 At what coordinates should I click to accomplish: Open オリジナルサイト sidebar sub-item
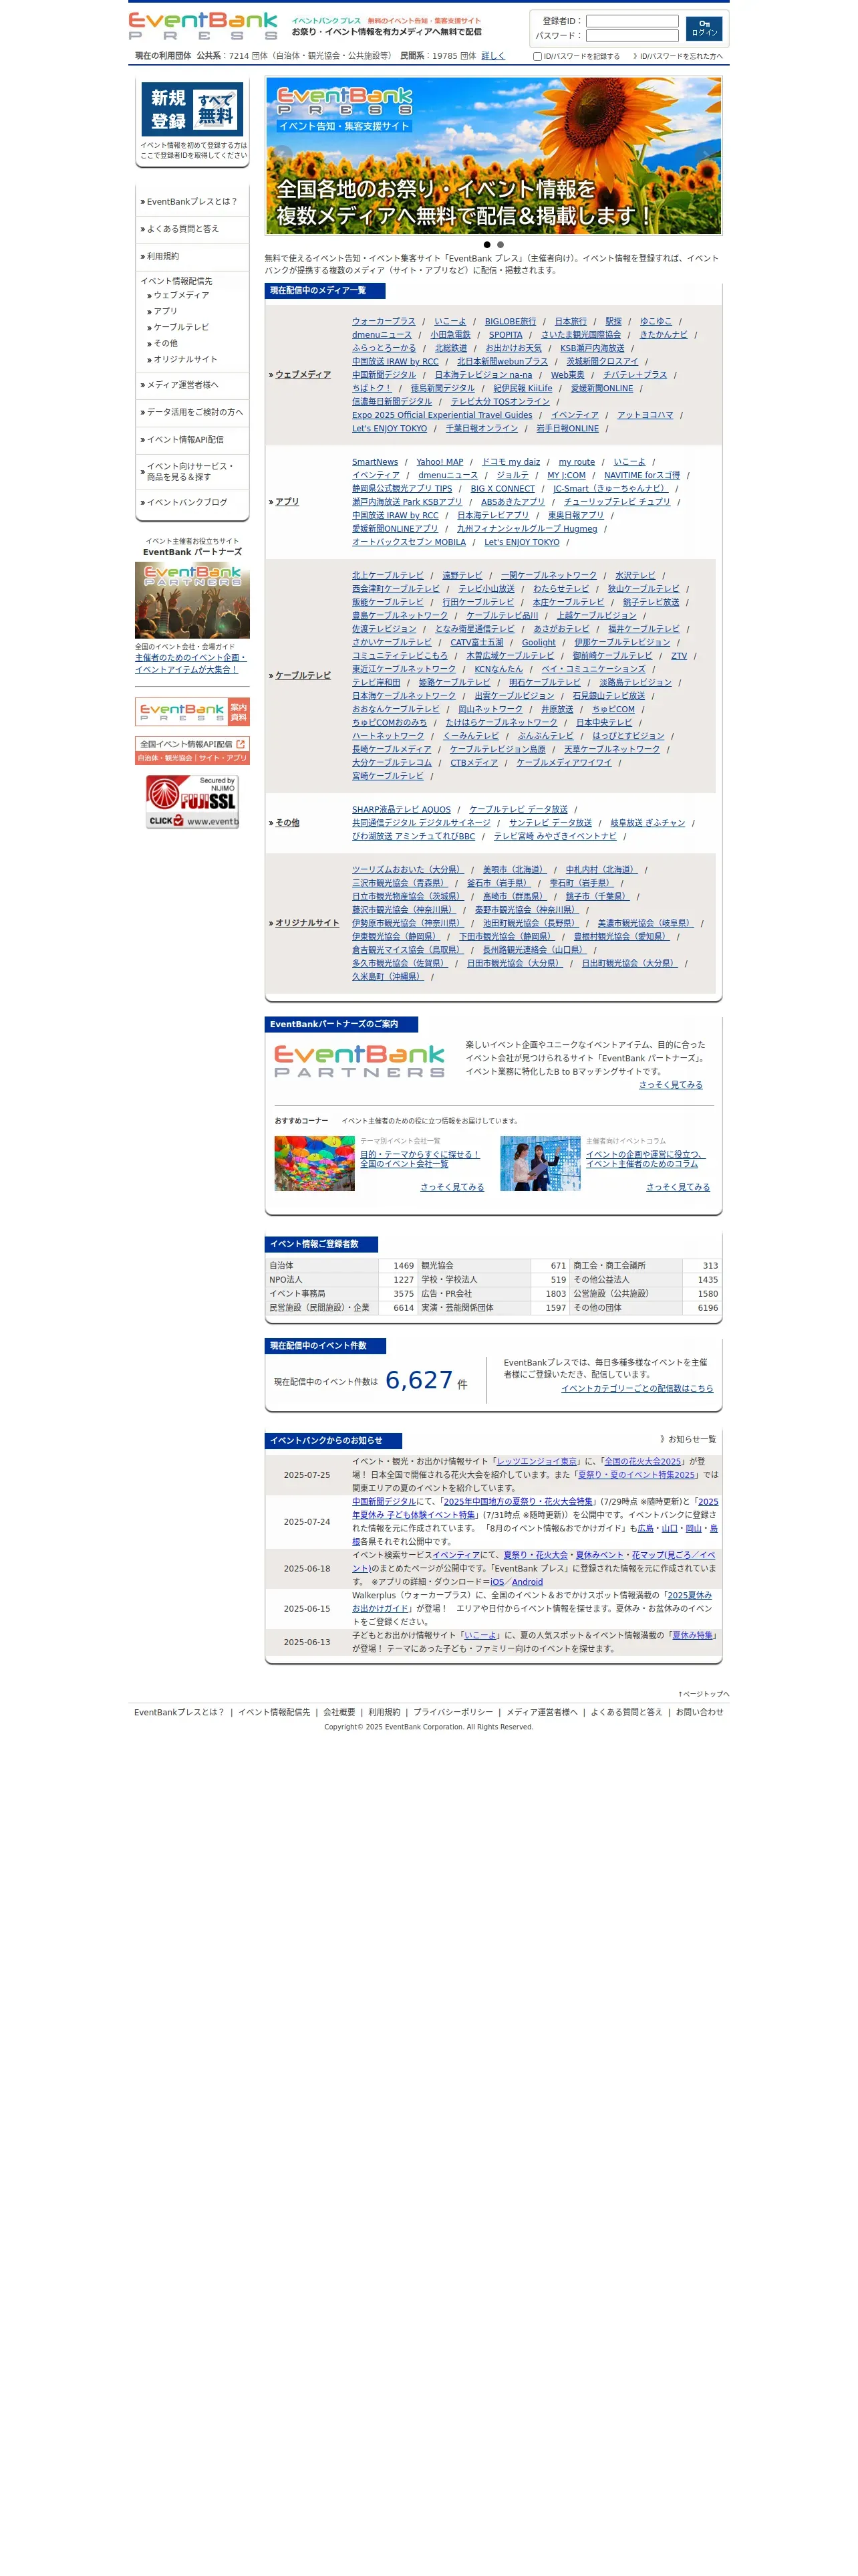tap(186, 359)
